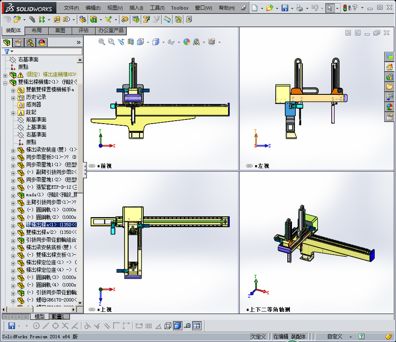
Task: Click the tree filter funnel field
Action: (x=42, y=51)
